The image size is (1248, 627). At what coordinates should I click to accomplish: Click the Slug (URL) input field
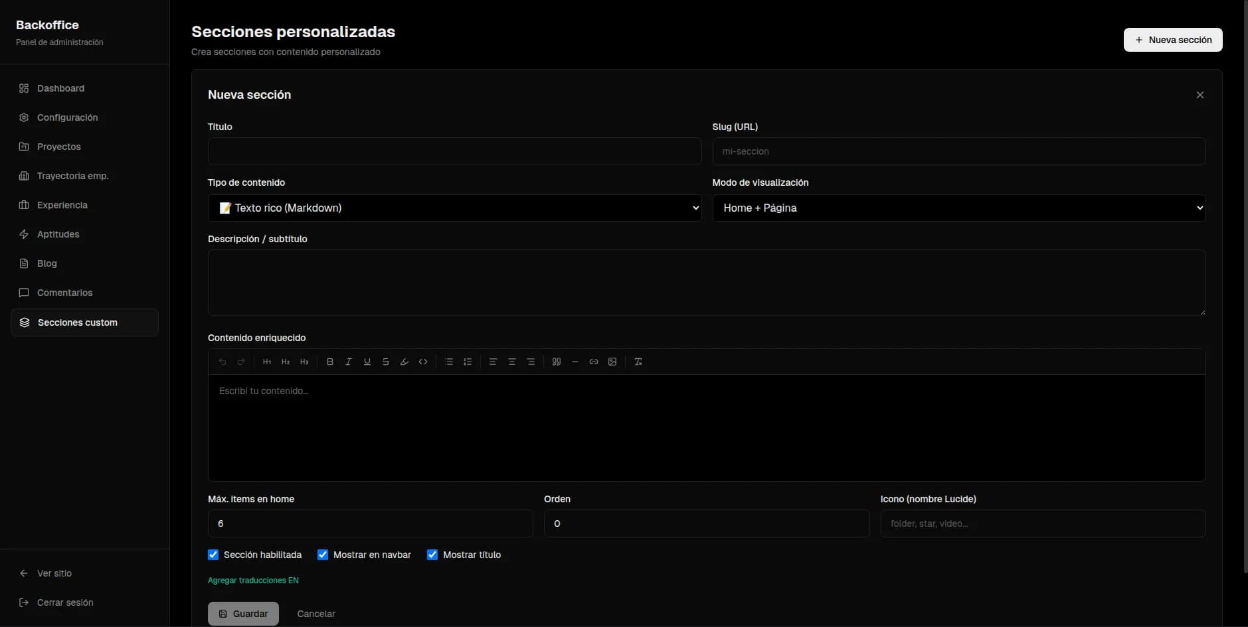coord(958,151)
